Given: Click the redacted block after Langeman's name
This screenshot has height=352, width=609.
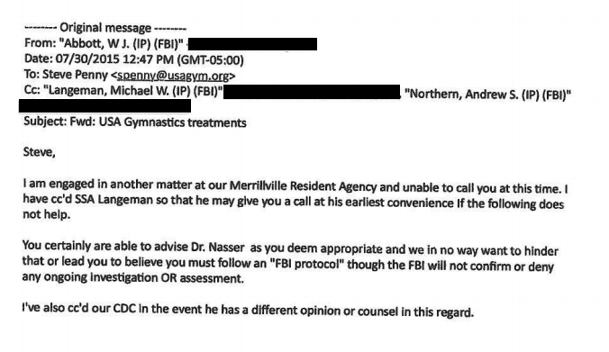Looking at the screenshot, I should [x=312, y=93].
